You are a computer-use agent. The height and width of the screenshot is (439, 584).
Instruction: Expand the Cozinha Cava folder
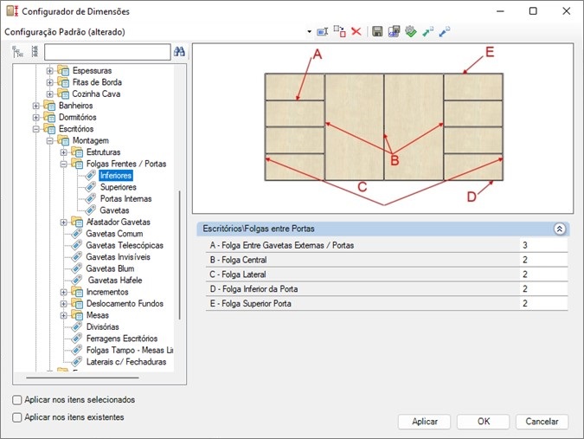(x=49, y=94)
